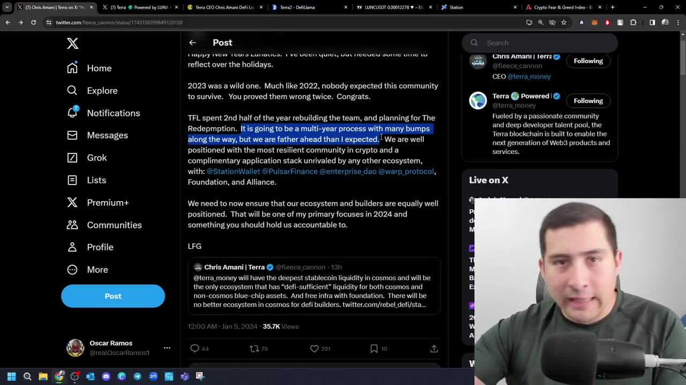
Task: Toggle Following for Terra Powered
Action: tap(588, 101)
